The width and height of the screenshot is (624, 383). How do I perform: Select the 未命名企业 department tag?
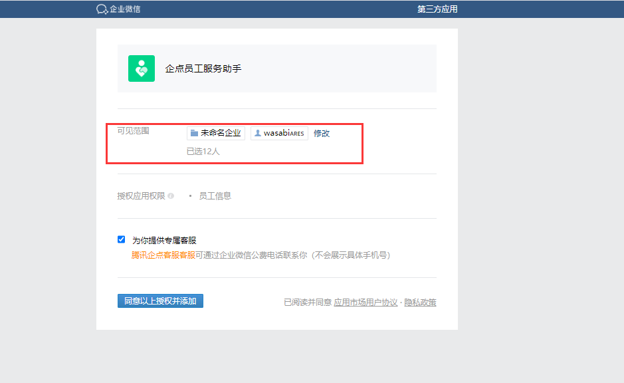pyautogui.click(x=216, y=133)
